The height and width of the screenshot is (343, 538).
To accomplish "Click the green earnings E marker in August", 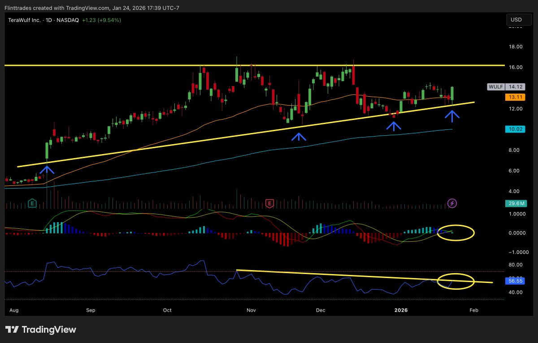I will [32, 204].
